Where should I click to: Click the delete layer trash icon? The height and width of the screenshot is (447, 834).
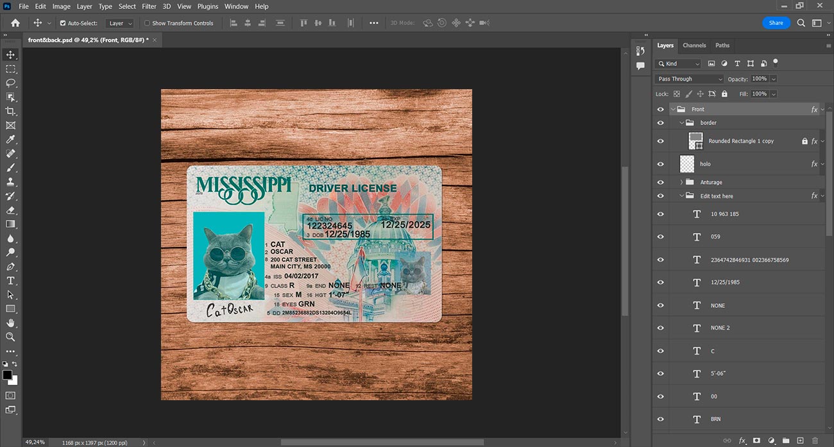click(x=815, y=441)
